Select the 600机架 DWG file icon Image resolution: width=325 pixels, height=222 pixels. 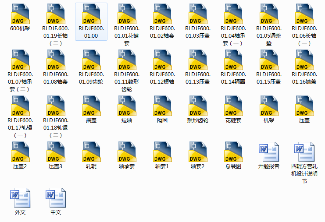(20, 14)
